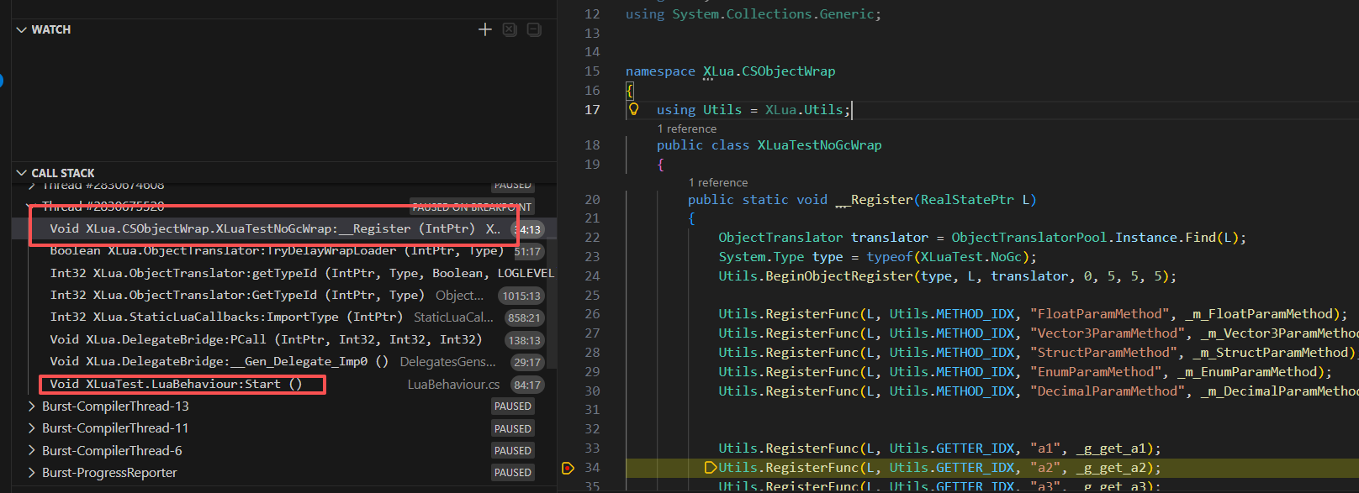This screenshot has width=1359, height=493.
Task: Expand the Burst-CompilerThread-13 thread
Action: pyautogui.click(x=31, y=406)
